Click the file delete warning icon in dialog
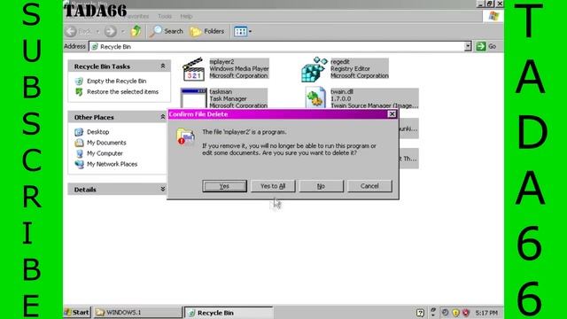567x319 pixels. 185,136
